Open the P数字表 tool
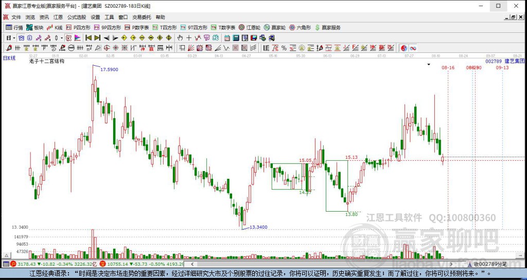The image size is (527, 280). click(137, 28)
